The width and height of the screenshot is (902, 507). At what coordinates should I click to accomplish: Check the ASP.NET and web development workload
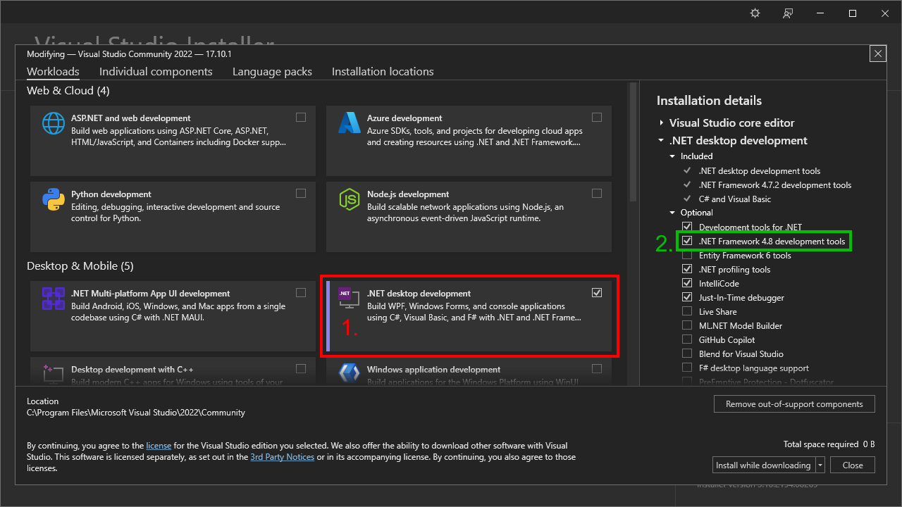(x=301, y=117)
